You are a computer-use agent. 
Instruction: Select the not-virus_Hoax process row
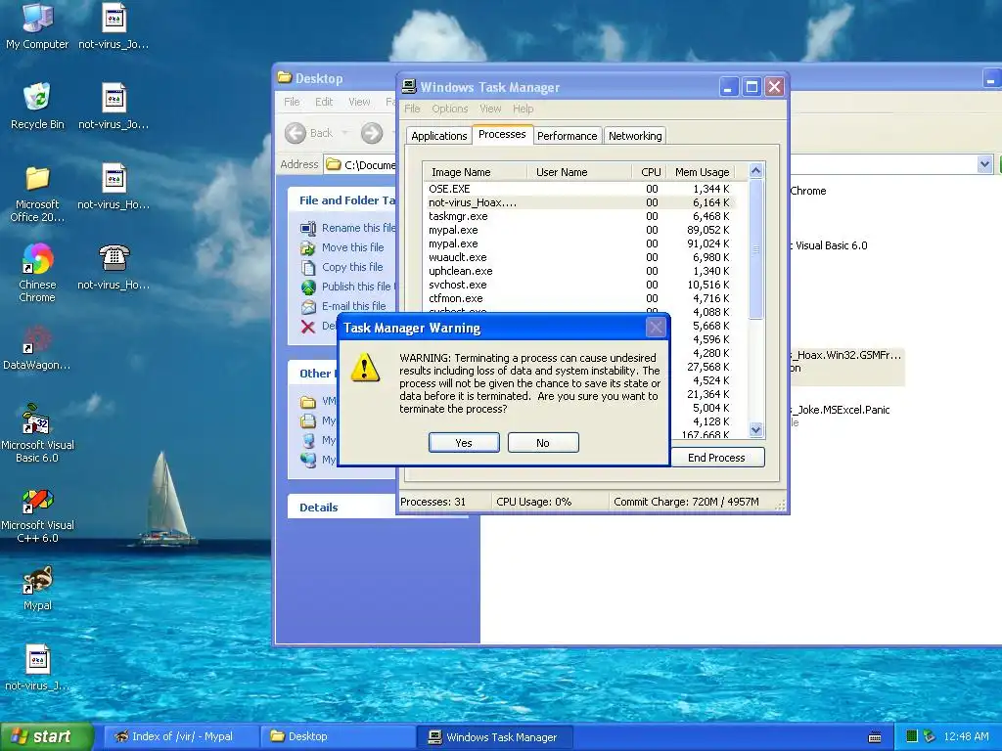(579, 202)
